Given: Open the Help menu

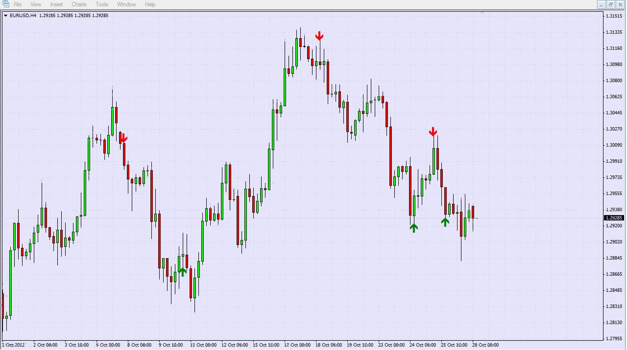Looking at the screenshot, I should [x=150, y=4].
